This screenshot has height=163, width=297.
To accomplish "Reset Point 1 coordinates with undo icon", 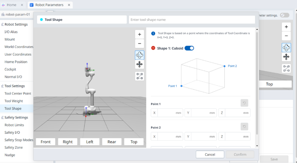I will 244,103.
